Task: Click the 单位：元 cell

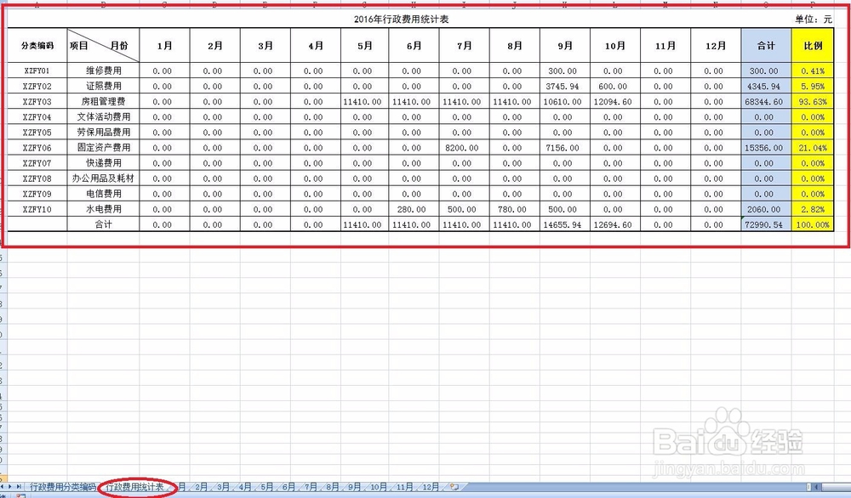Action: tap(813, 19)
